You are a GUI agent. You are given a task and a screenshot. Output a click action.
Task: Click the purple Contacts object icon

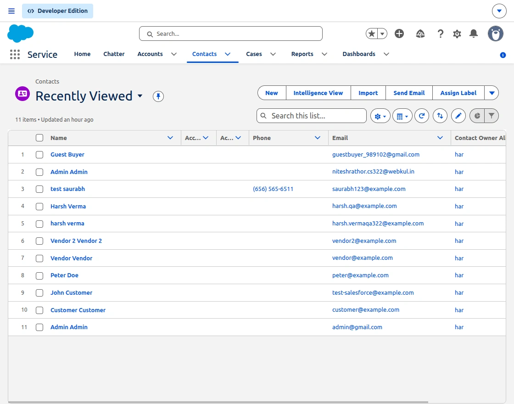[22, 94]
